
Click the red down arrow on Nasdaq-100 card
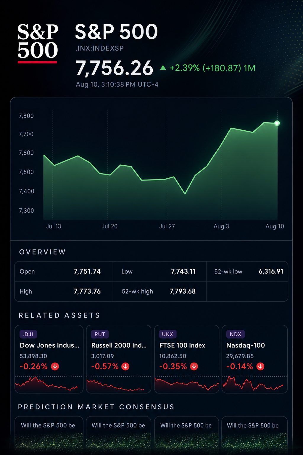[260, 366]
